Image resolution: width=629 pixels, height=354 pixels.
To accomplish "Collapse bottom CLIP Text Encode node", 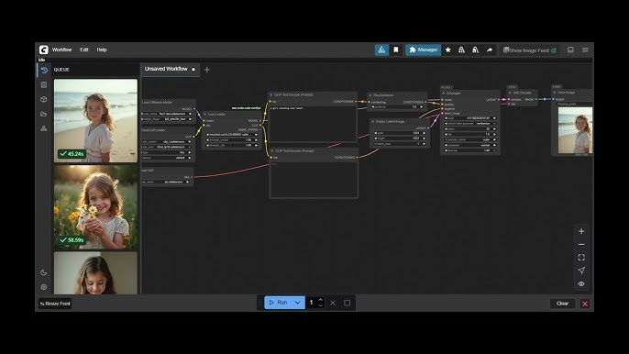I will 272,151.
